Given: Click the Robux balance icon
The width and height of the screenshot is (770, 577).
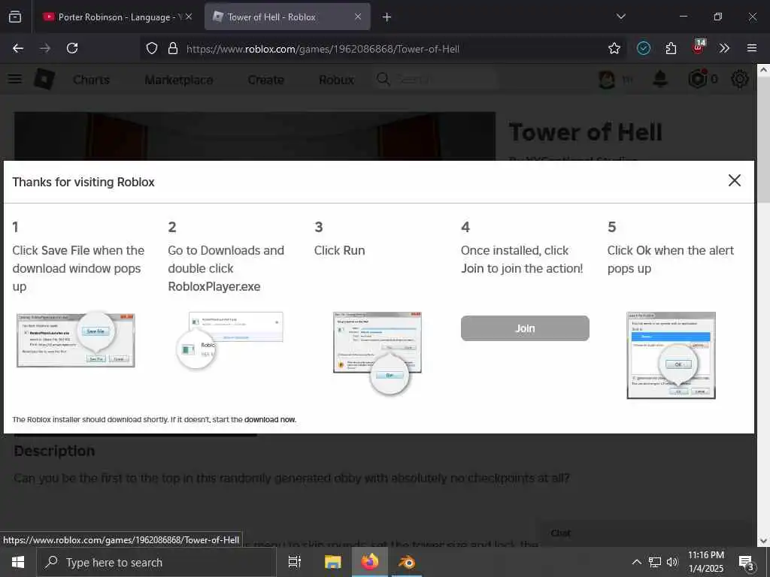Looking at the screenshot, I should tap(697, 78).
